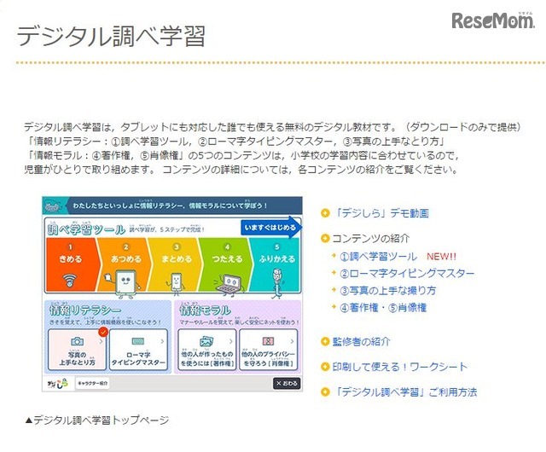
Task: Click the Wi-Fi icon under きめる
Action: tap(70, 280)
